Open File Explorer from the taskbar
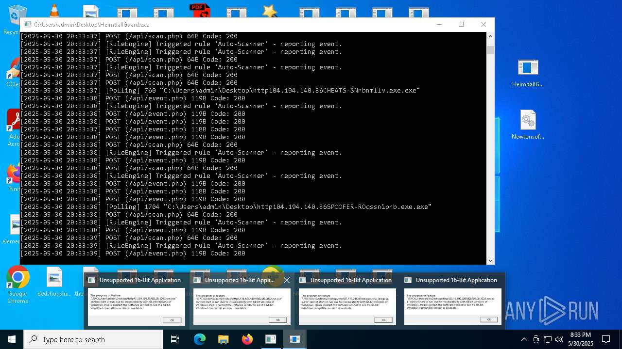This screenshot has height=349, width=622. 223,339
